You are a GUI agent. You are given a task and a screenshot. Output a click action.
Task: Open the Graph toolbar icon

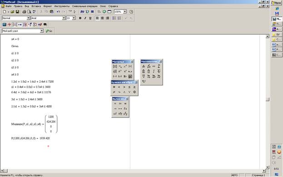[x=10, y=25]
